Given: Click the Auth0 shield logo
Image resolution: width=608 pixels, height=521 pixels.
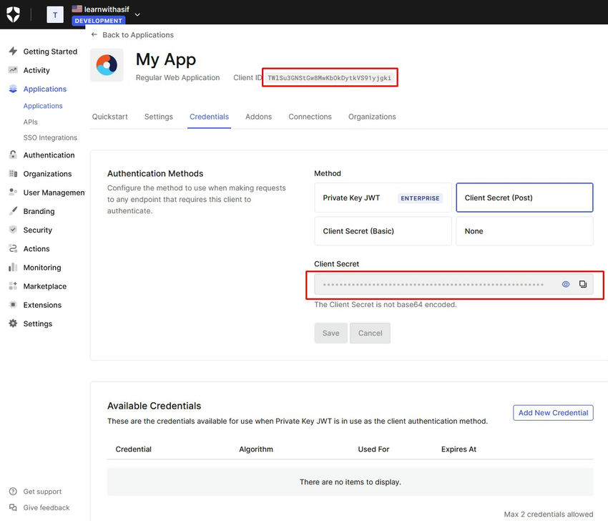Looking at the screenshot, I should [14, 14].
